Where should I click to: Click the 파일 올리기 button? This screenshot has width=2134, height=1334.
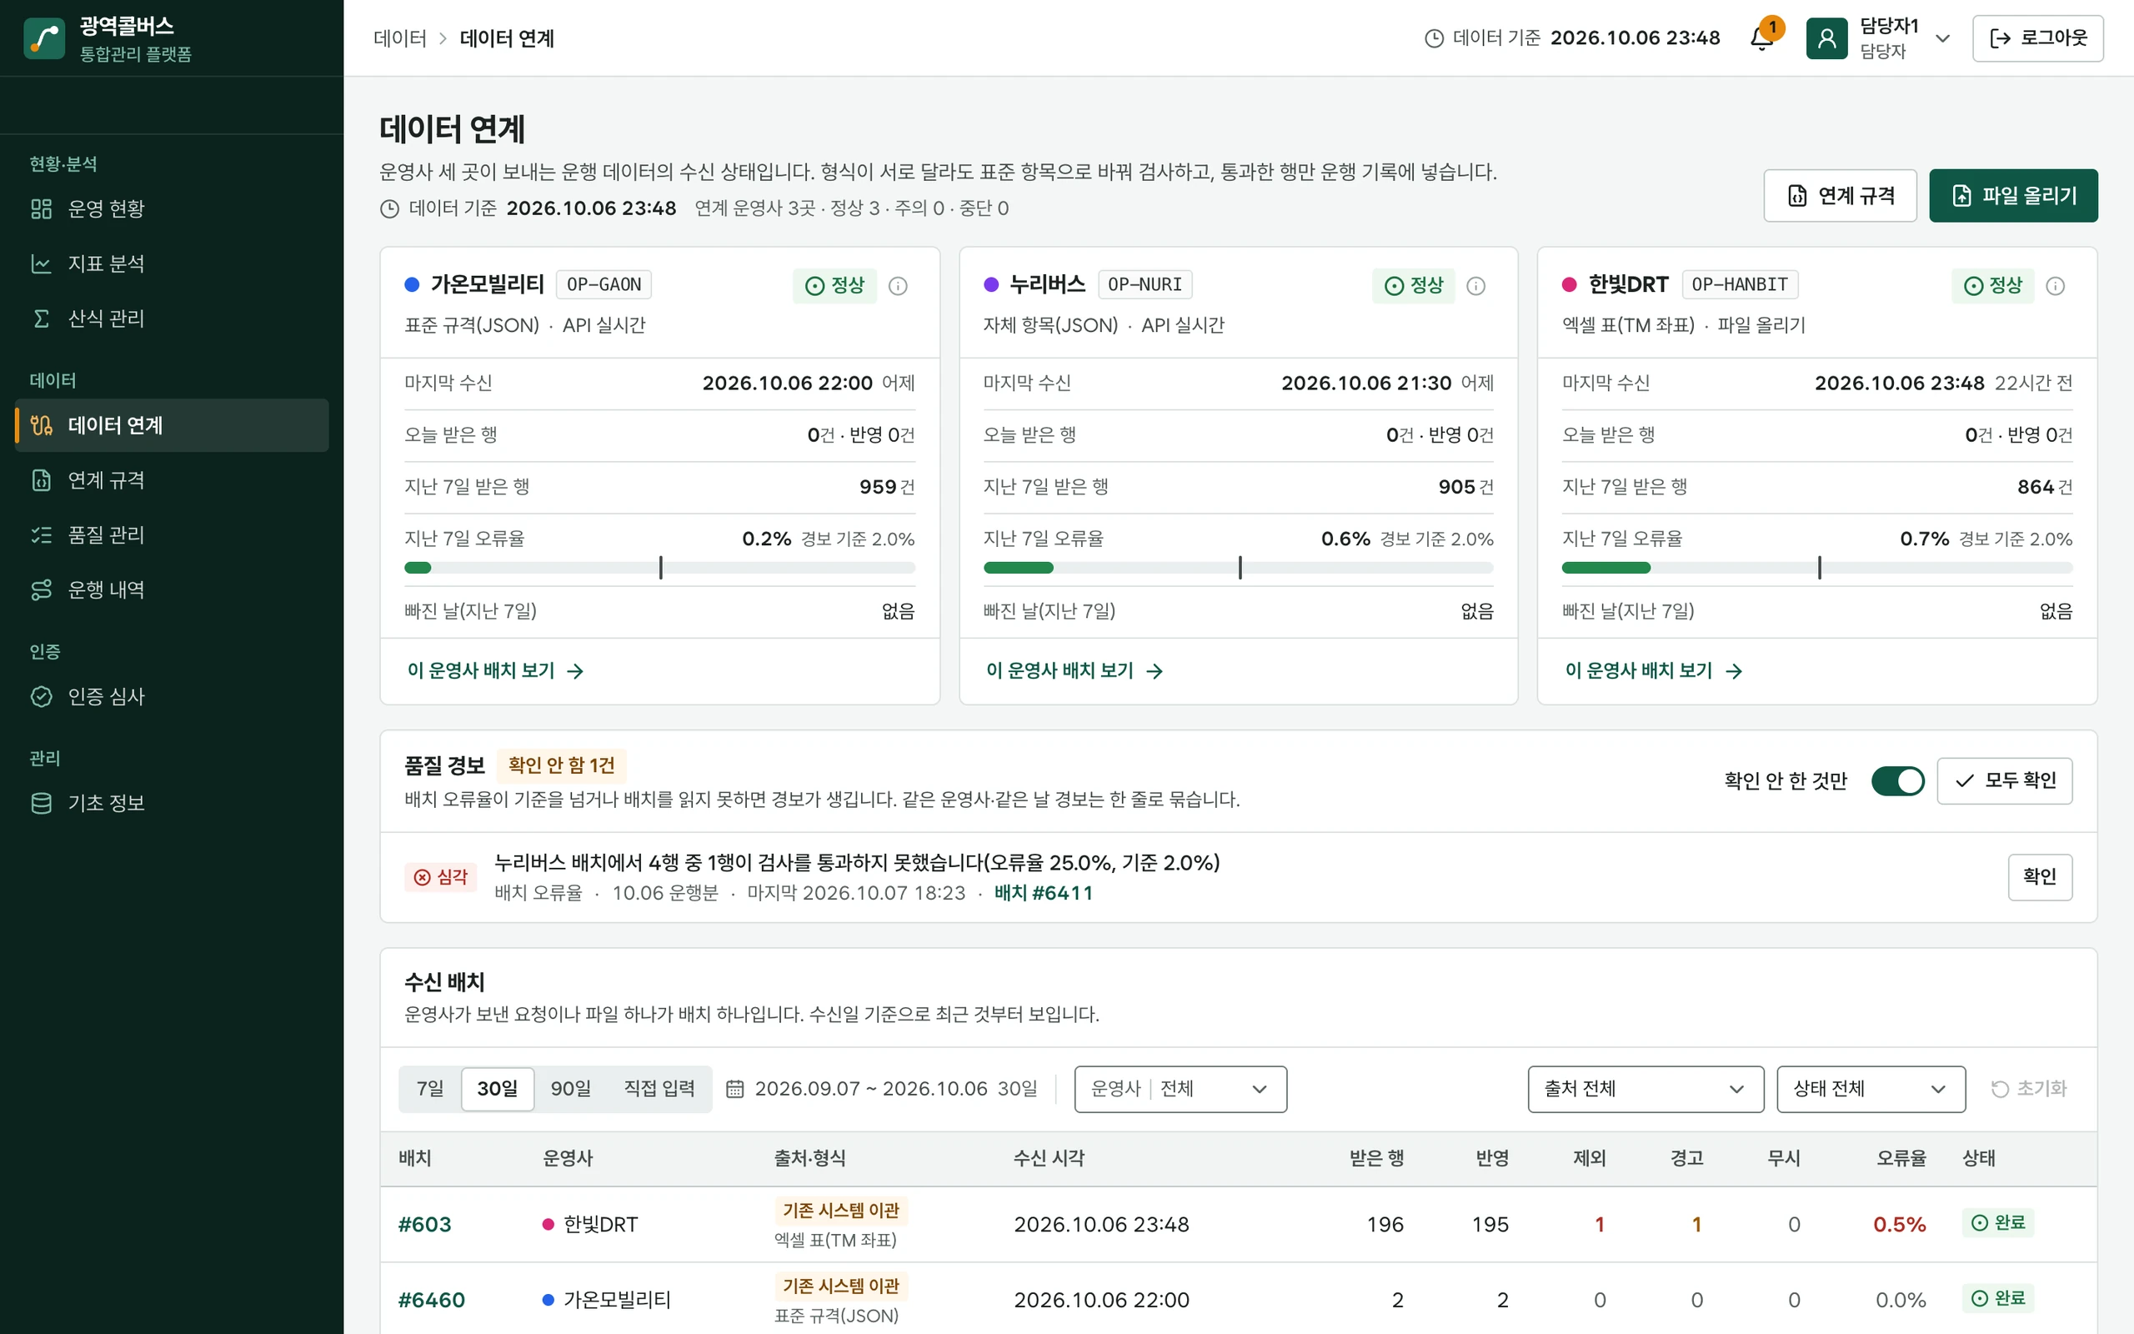tap(2013, 195)
